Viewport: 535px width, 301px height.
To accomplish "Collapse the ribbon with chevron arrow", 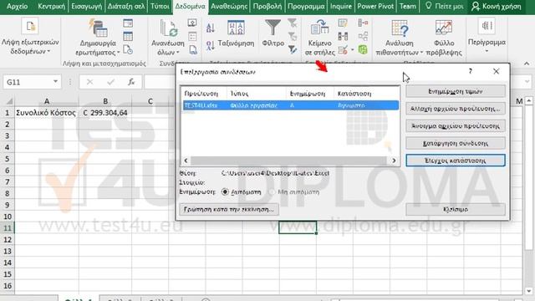I will pos(527,64).
